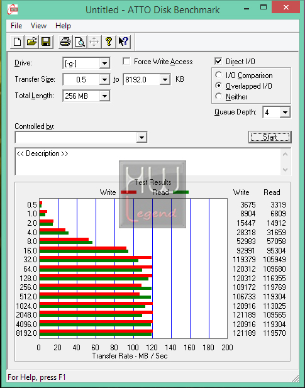The width and height of the screenshot is (305, 388).
Task: Click the green Read legend swatch
Action: pos(181,192)
